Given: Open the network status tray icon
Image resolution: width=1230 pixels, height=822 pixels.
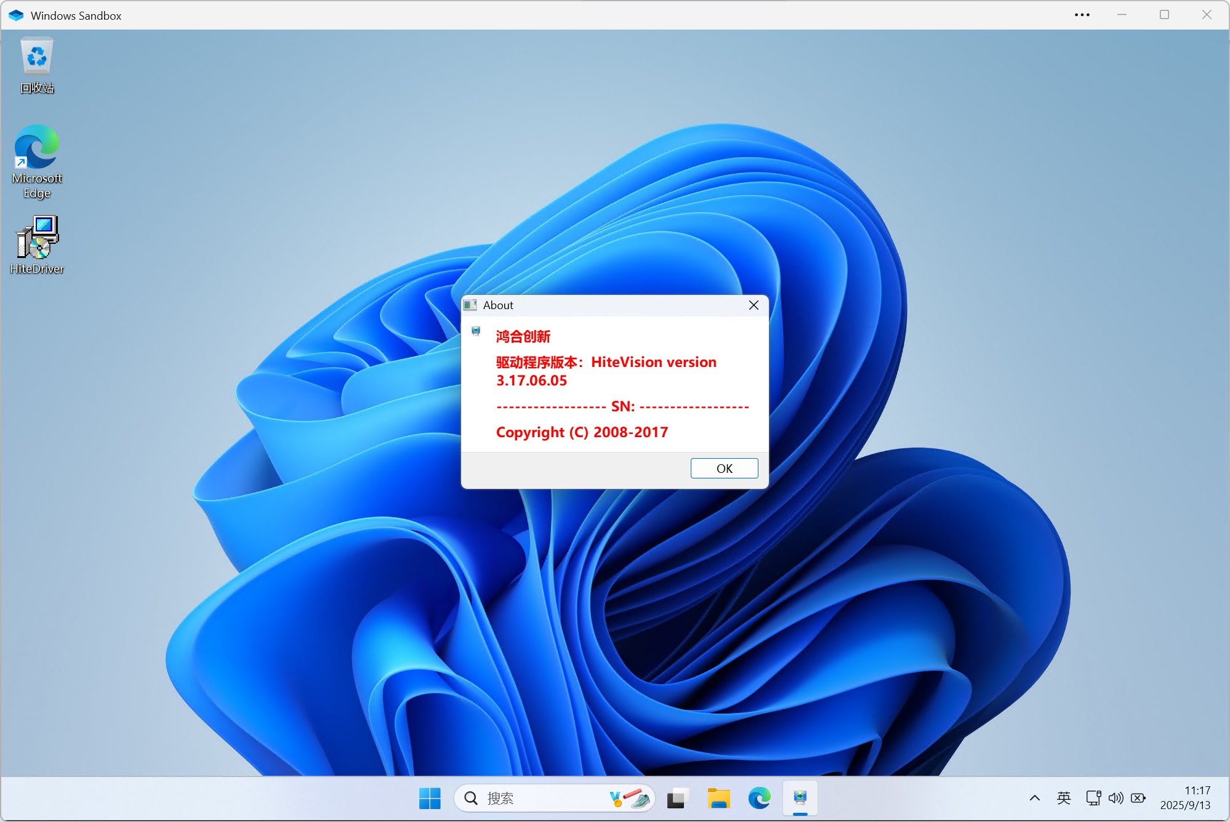Looking at the screenshot, I should 1093,798.
